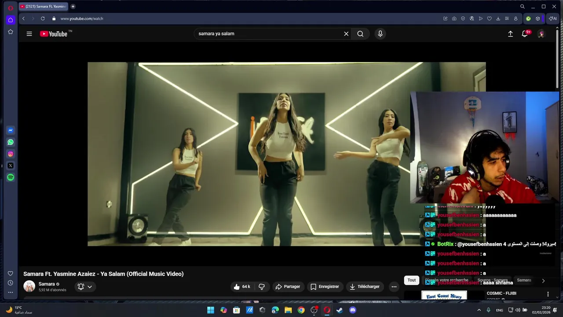
Task: Open the Samara channel name link
Action: pyautogui.click(x=47, y=284)
